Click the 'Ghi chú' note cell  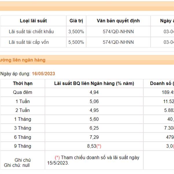tap(23, 160)
